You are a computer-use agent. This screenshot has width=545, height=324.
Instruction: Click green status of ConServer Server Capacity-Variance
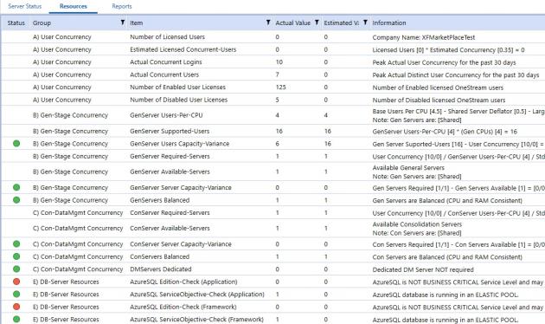click(16, 243)
